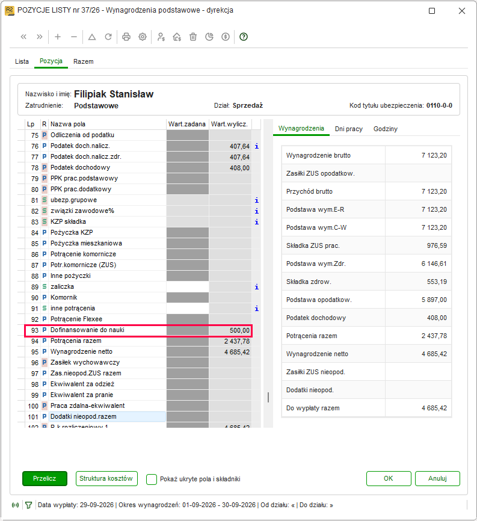Screen dimensions: 477x521
Task: Select row 'Odliczenia od podatku'
Action: (x=138, y=135)
